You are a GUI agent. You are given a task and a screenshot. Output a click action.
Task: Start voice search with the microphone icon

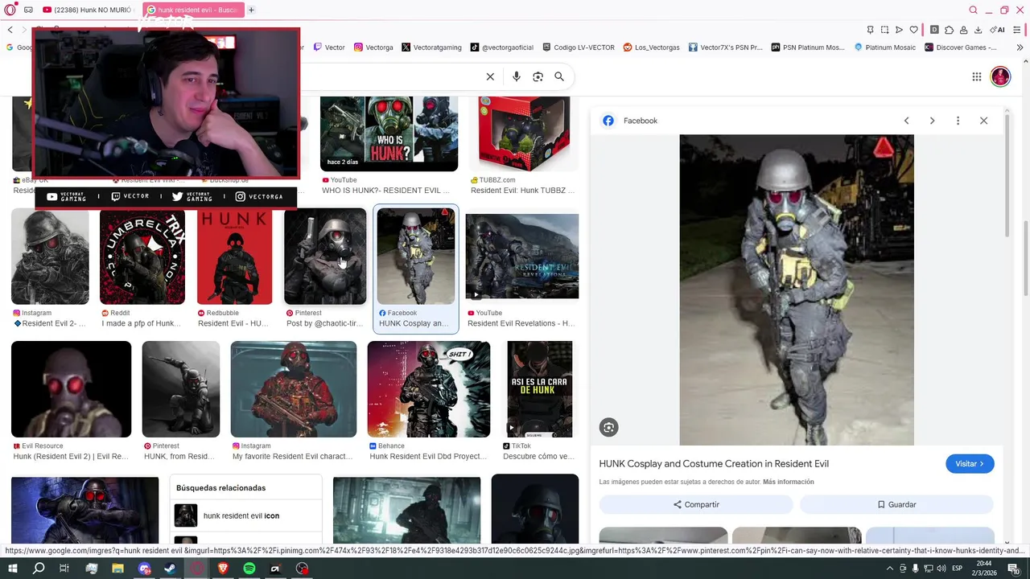coord(517,76)
